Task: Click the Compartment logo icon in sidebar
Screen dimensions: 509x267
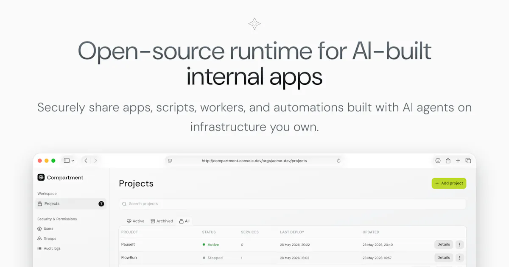Action: 41,178
